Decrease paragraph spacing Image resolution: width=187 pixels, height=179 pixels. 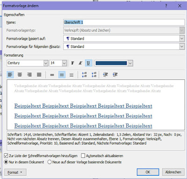point(94,75)
